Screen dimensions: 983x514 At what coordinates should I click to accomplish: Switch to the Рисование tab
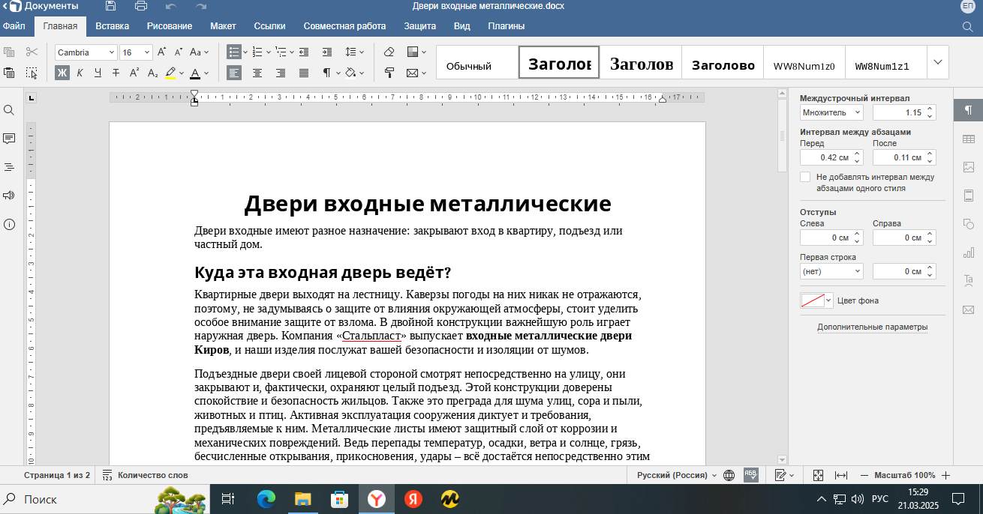click(x=170, y=26)
